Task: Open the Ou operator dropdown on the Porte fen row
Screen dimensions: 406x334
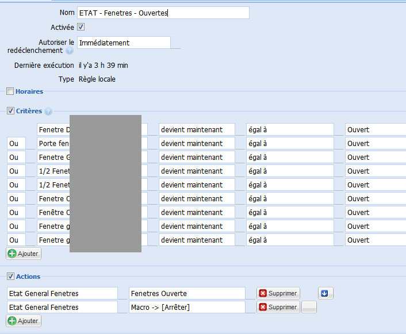Action: (16, 143)
